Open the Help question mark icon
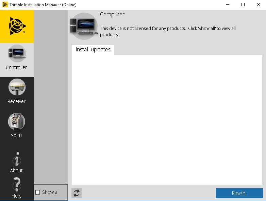 [x=17, y=184]
